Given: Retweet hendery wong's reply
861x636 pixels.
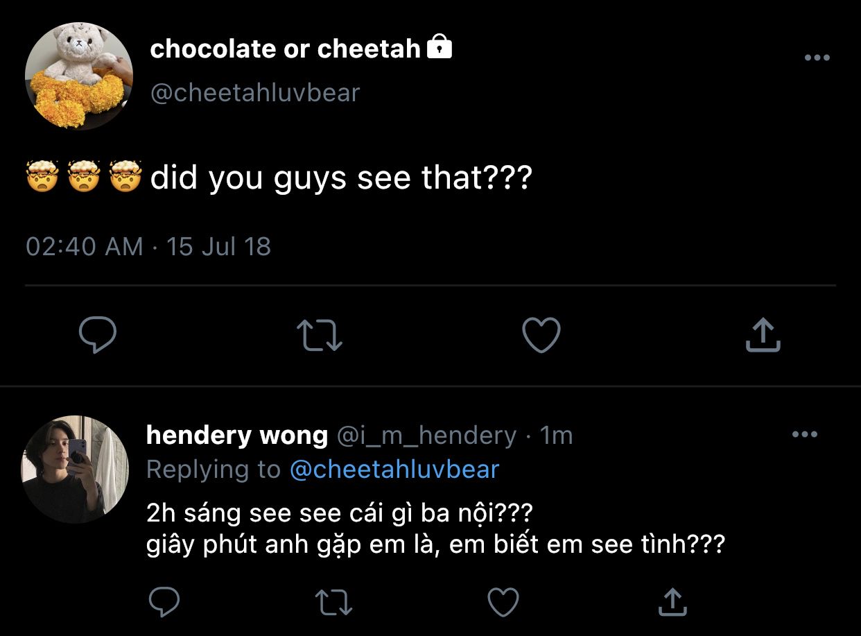Looking at the screenshot, I should (333, 602).
